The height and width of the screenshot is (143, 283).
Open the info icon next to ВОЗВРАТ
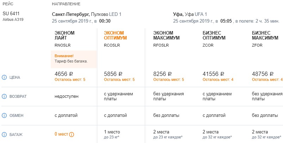[x=5, y=96]
